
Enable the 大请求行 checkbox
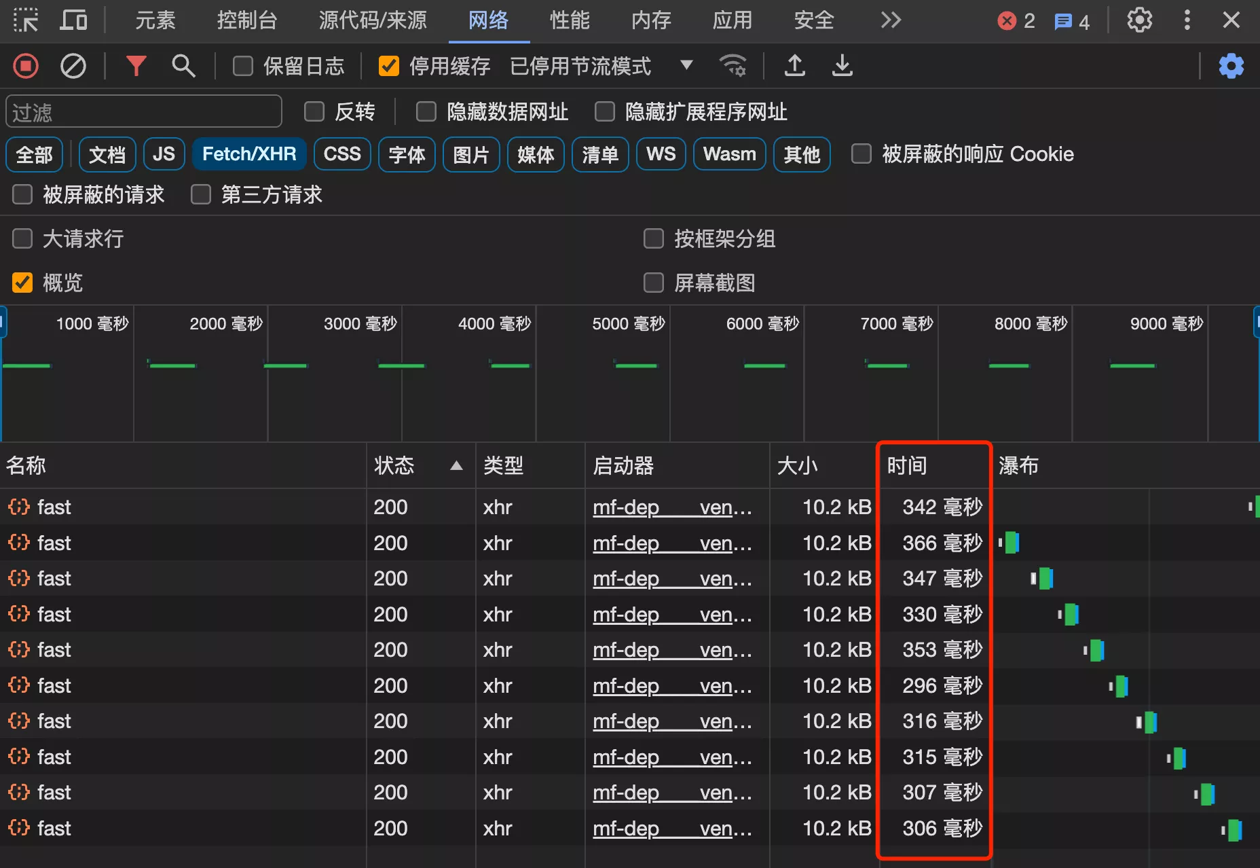click(22, 238)
